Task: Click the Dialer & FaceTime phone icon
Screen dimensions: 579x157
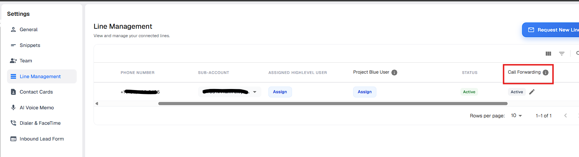Action: tap(13, 123)
